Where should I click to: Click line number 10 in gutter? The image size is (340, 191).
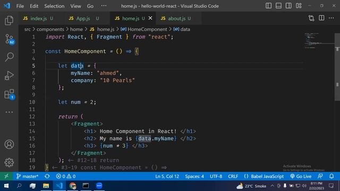coord(32,102)
